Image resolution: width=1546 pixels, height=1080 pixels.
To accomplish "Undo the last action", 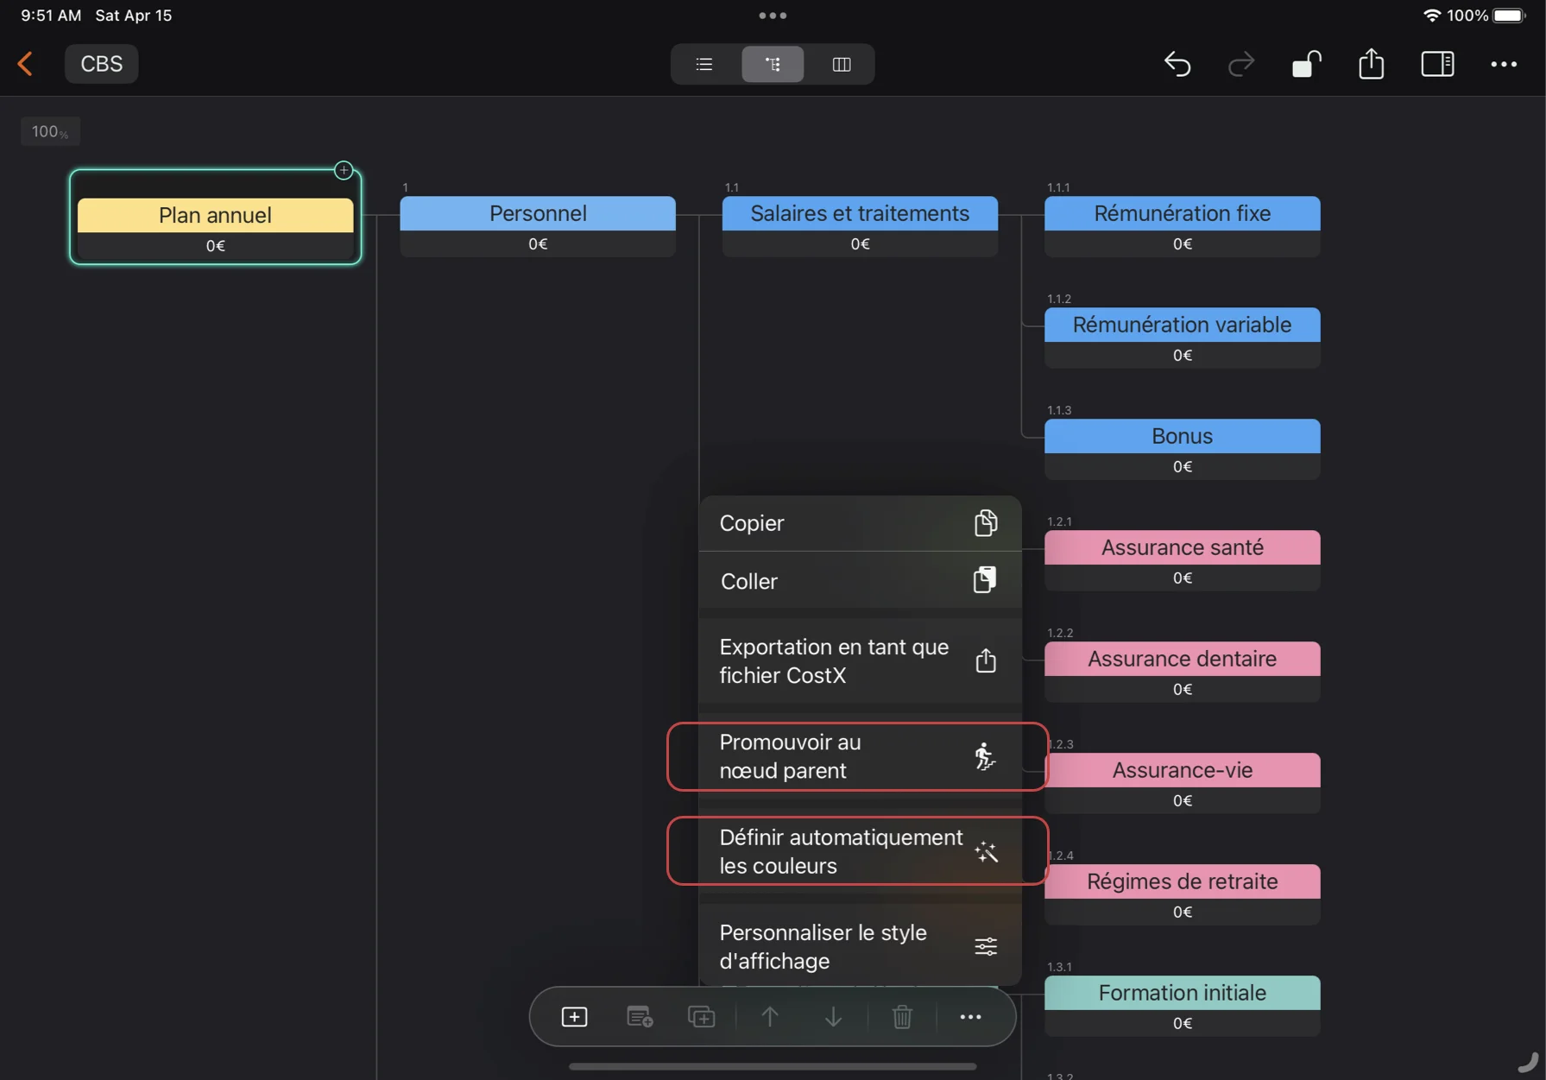I will pyautogui.click(x=1177, y=64).
